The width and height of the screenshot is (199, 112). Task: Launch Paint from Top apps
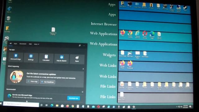coord(77,59)
